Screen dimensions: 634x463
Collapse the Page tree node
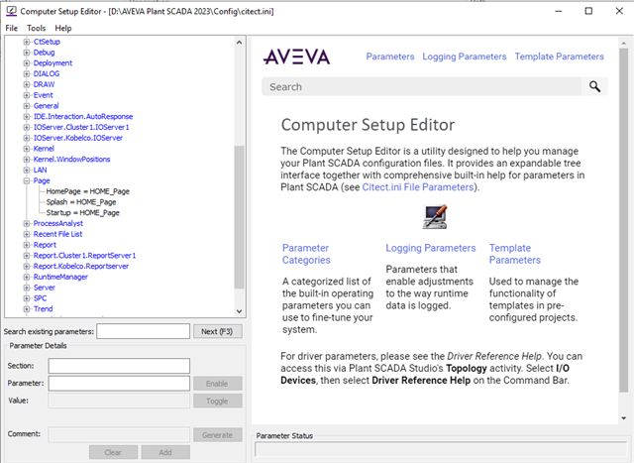(27, 180)
